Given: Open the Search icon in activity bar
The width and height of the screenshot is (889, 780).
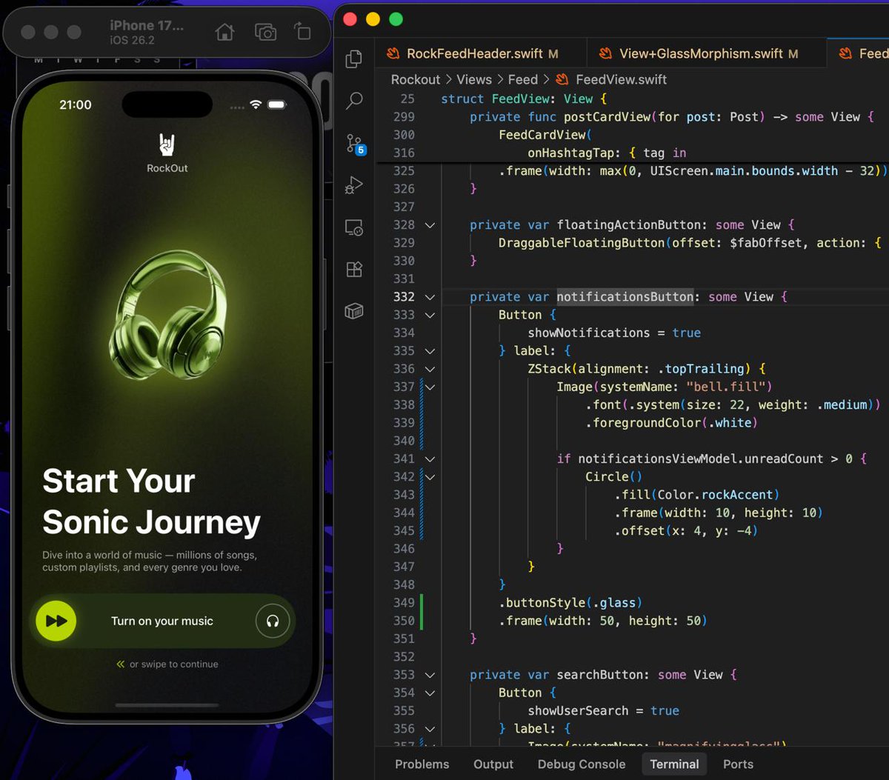Looking at the screenshot, I should 354,100.
